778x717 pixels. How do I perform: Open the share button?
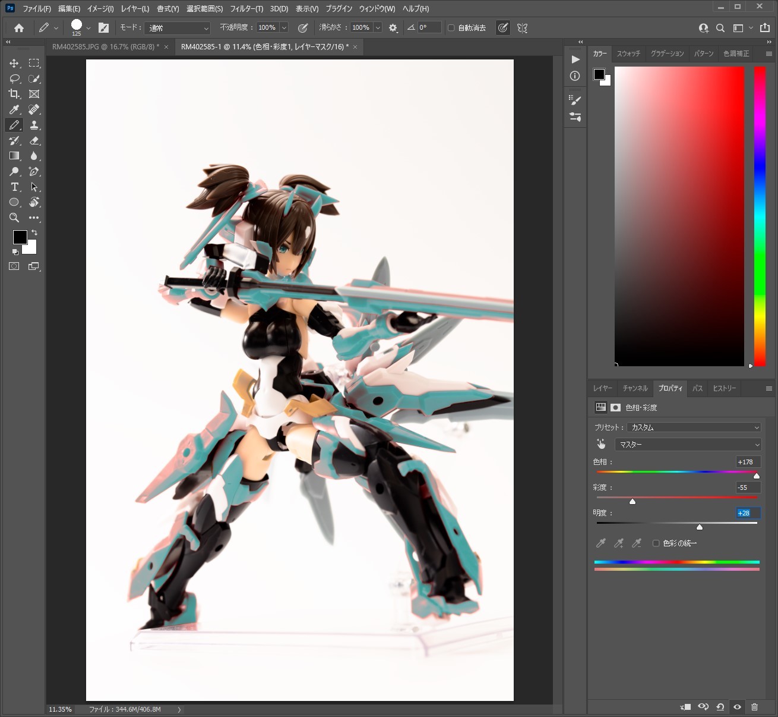(765, 28)
